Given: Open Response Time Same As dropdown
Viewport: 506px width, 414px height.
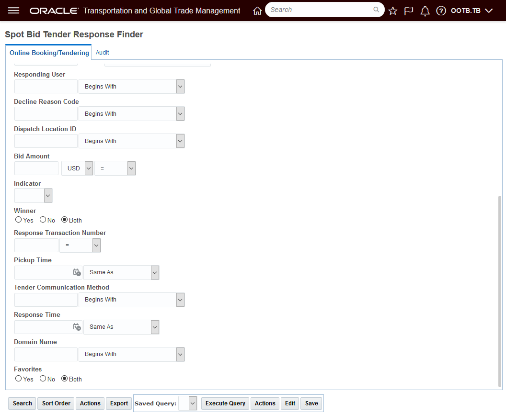Looking at the screenshot, I should point(121,327).
